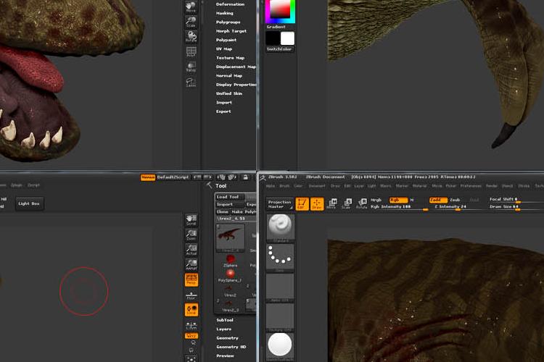Expand the Masking section
This screenshot has width=544, height=362.
pos(224,13)
